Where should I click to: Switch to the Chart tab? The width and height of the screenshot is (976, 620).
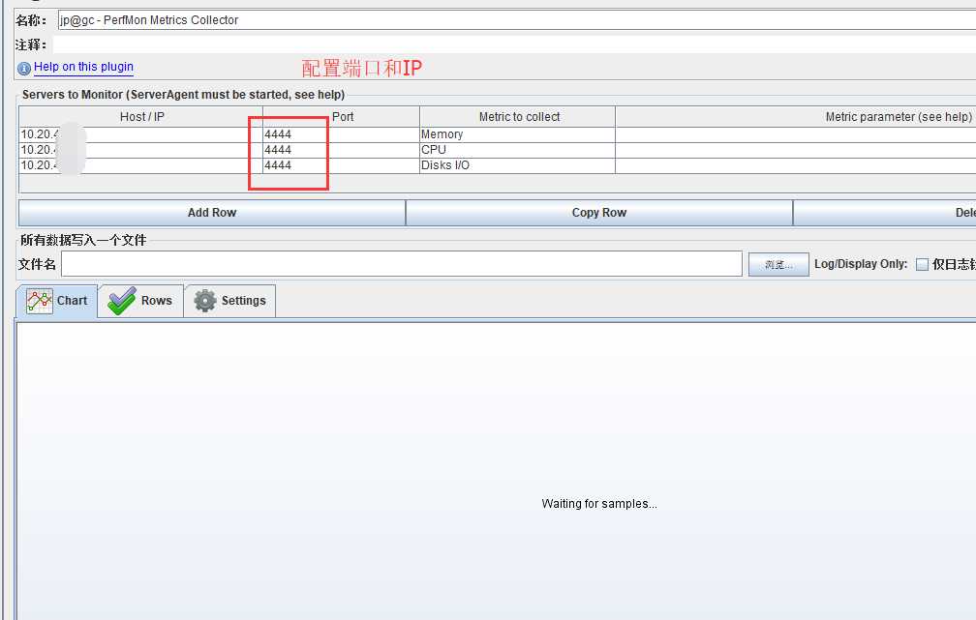point(56,302)
